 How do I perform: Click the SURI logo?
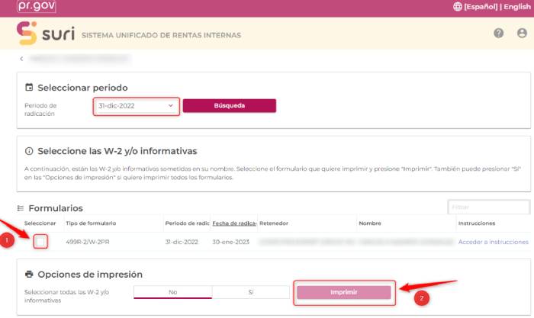click(x=46, y=33)
